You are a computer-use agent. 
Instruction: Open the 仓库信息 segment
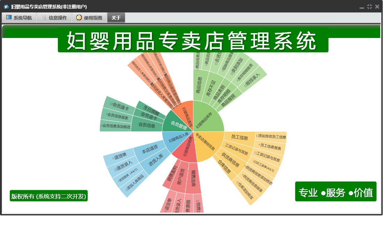tap(225, 167)
